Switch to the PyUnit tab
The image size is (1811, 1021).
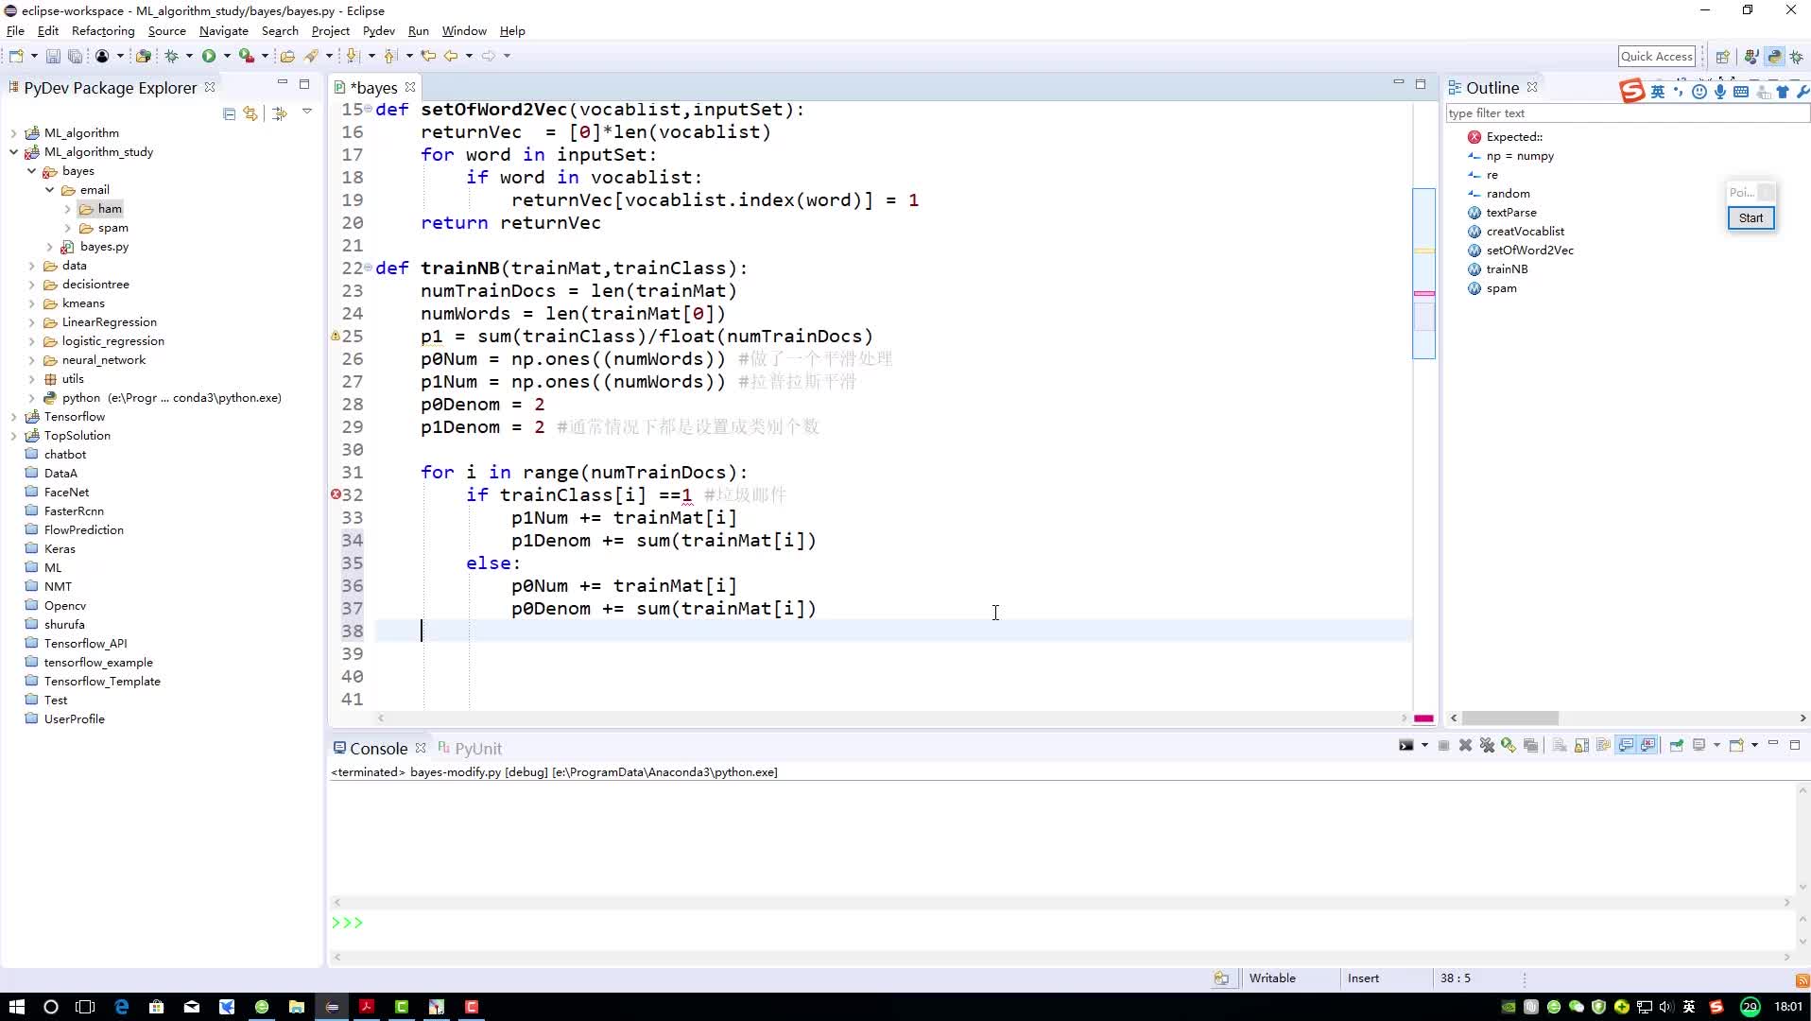coord(471,749)
